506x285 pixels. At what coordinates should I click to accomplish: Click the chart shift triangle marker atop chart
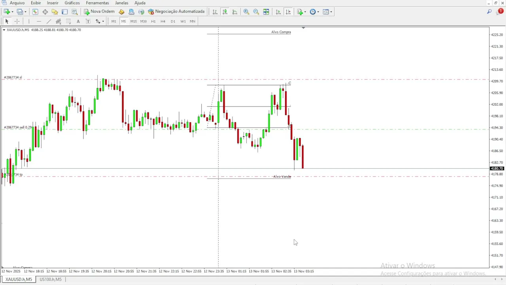[303, 28]
